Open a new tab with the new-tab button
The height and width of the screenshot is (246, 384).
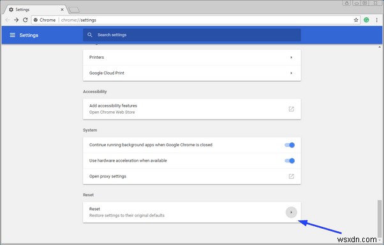pyautogui.click(x=74, y=10)
